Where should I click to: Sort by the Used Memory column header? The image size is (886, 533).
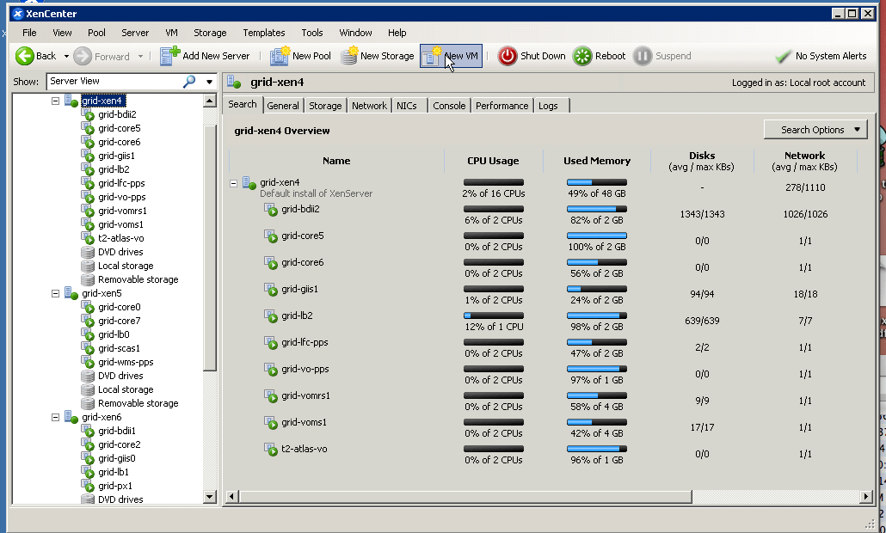point(597,161)
